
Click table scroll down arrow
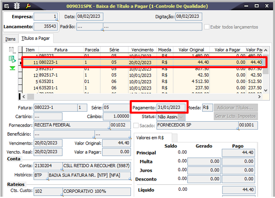266,91
